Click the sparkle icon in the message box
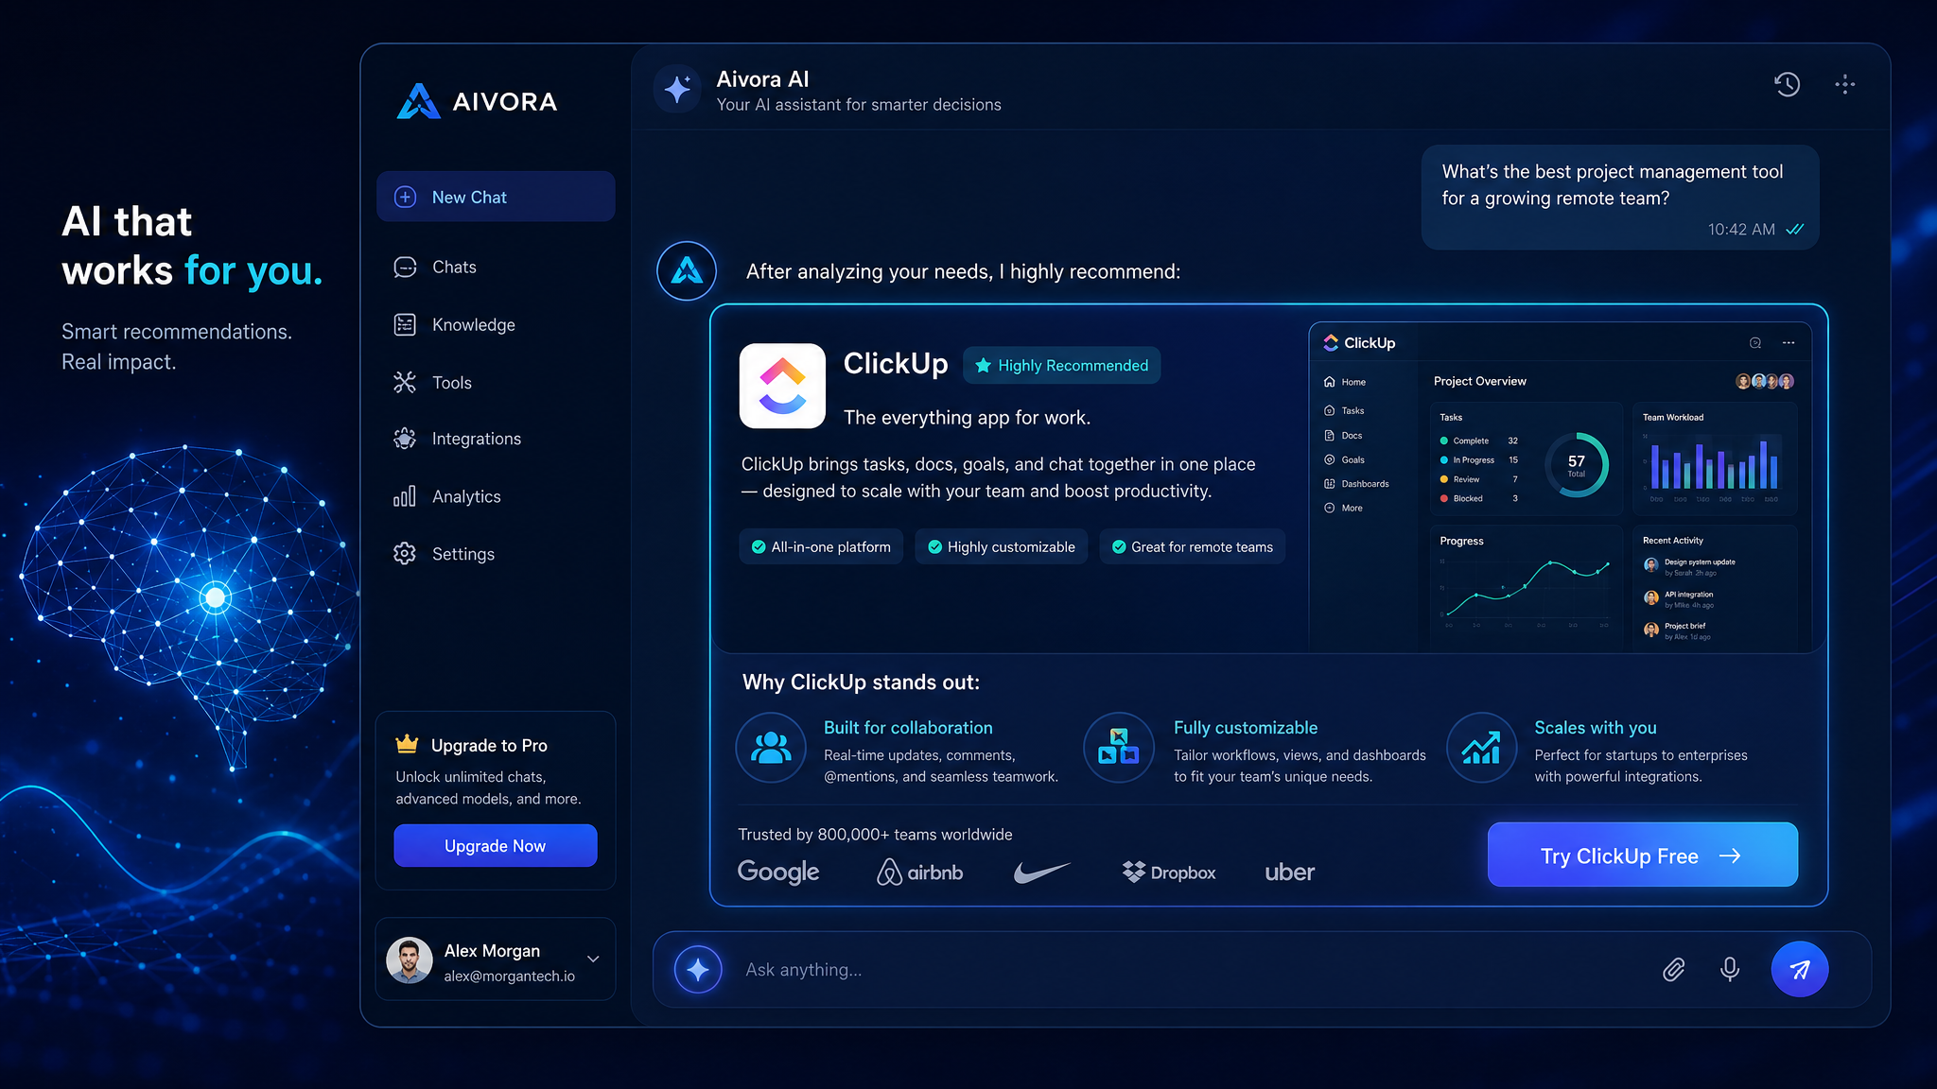This screenshot has height=1089, width=1937. point(698,970)
